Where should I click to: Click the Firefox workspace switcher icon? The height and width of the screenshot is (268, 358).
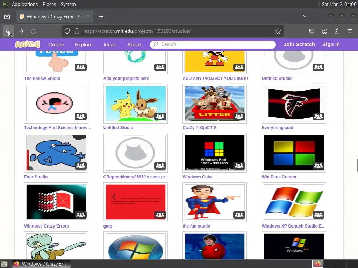(318, 264)
